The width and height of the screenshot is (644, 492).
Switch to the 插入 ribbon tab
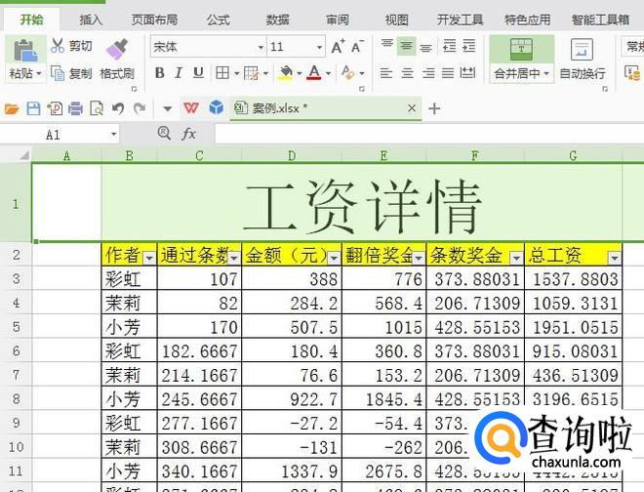coord(91,19)
